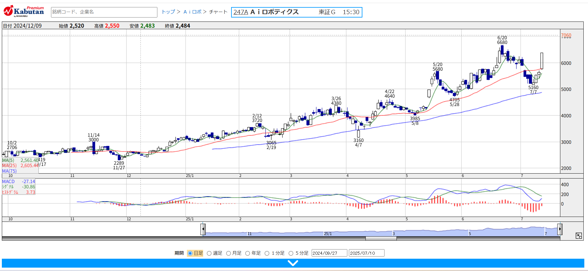
Task: Click the ヒストグラム histogram label
Action: (x=10, y=192)
